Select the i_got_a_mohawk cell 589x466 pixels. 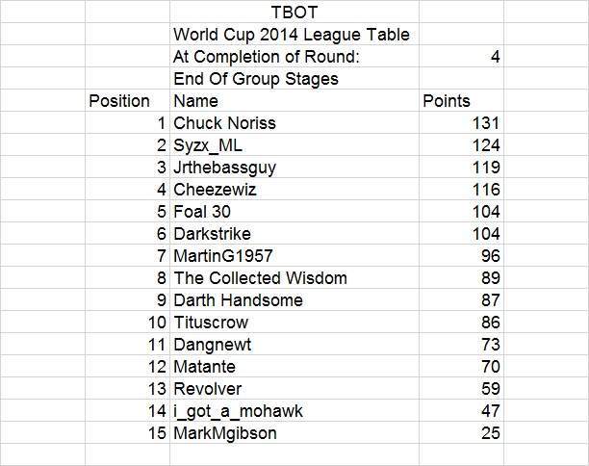[294, 410]
